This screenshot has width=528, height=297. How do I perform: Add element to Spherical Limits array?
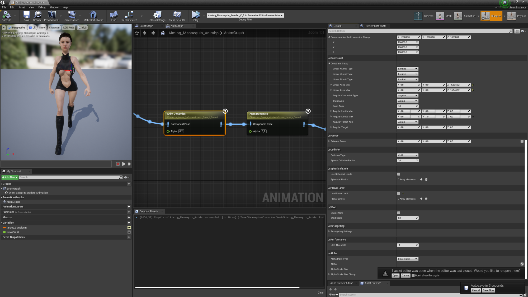click(x=421, y=180)
